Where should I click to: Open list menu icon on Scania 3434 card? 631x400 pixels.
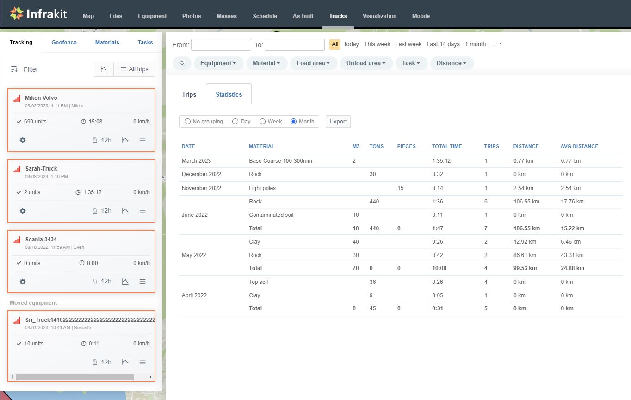(x=142, y=282)
